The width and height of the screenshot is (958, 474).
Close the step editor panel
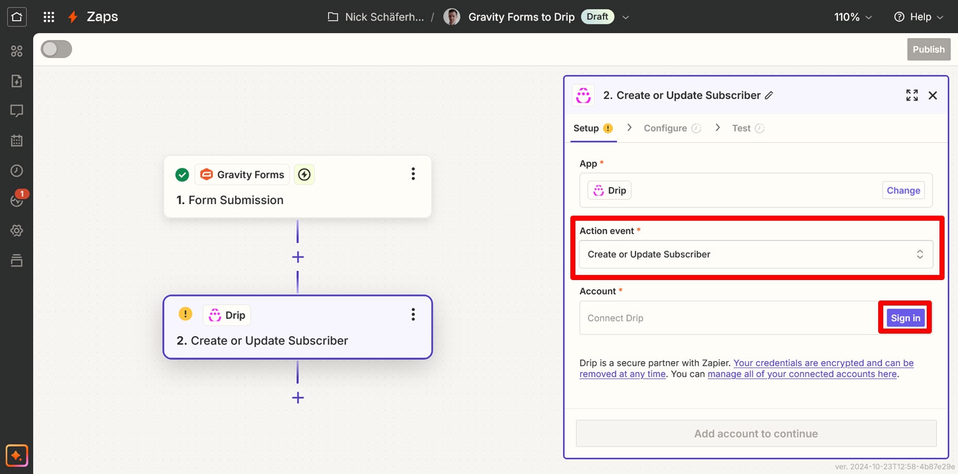pyautogui.click(x=932, y=95)
